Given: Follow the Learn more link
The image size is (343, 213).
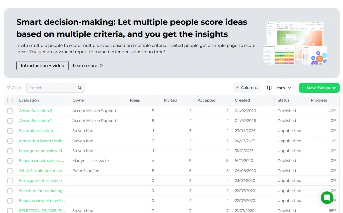Looking at the screenshot, I should (x=88, y=65).
